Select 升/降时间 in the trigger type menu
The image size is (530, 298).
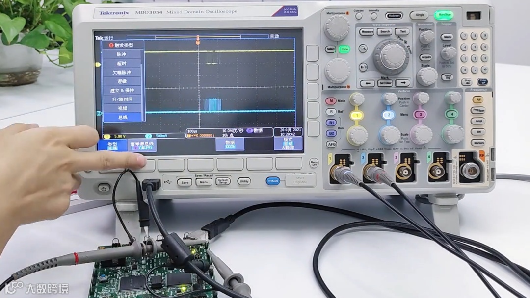[122, 99]
